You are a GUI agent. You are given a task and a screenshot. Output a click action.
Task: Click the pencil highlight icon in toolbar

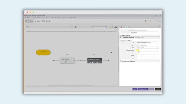coord(111,27)
